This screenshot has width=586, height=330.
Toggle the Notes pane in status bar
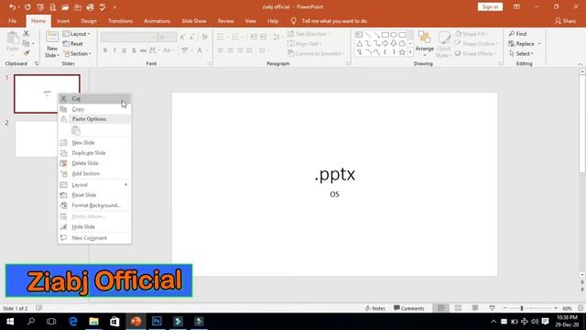[x=374, y=308]
